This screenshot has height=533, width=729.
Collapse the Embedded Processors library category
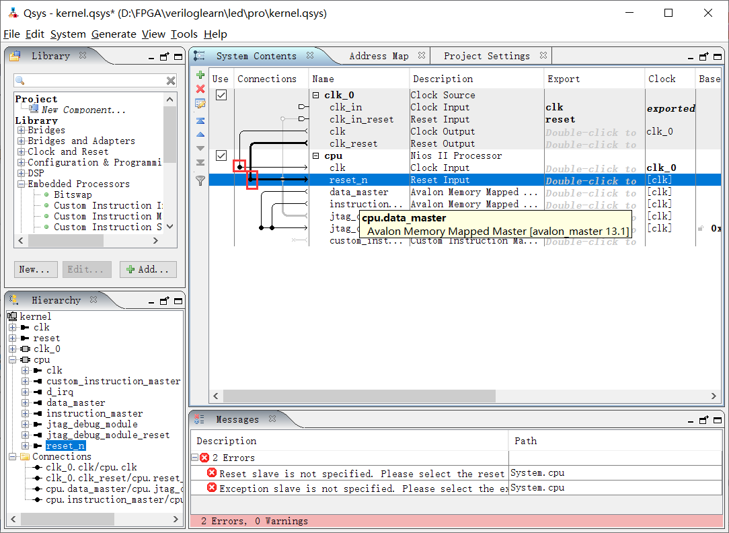[21, 184]
